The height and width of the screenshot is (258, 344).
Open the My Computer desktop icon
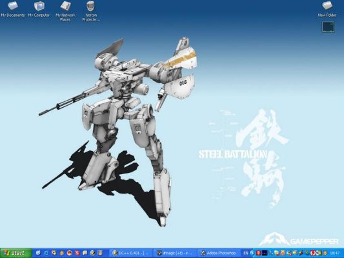39,9
